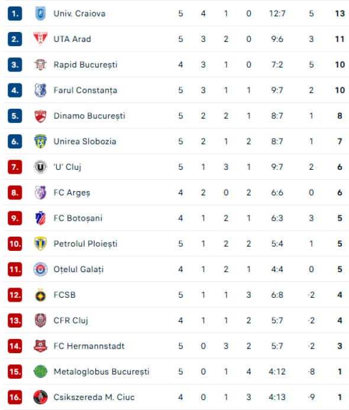Viewport: 349px width, 410px height.
Task: Click the Petrolul Ploiești yellow crest
Action: pyautogui.click(x=41, y=244)
